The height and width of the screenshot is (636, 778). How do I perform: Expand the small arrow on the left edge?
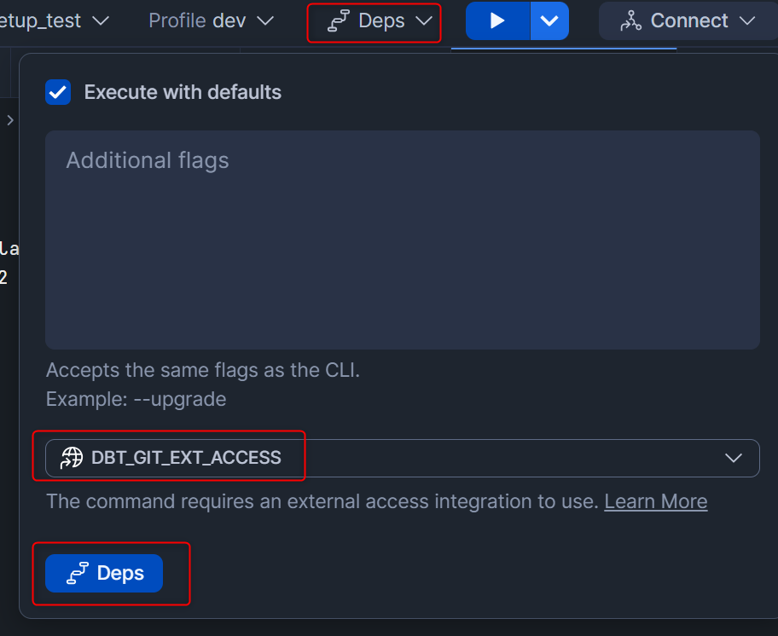point(10,120)
